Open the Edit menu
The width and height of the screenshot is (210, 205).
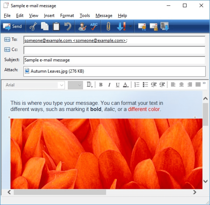(x=20, y=15)
